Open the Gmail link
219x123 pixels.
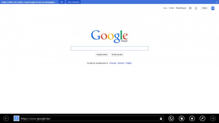(x=171, y=8)
